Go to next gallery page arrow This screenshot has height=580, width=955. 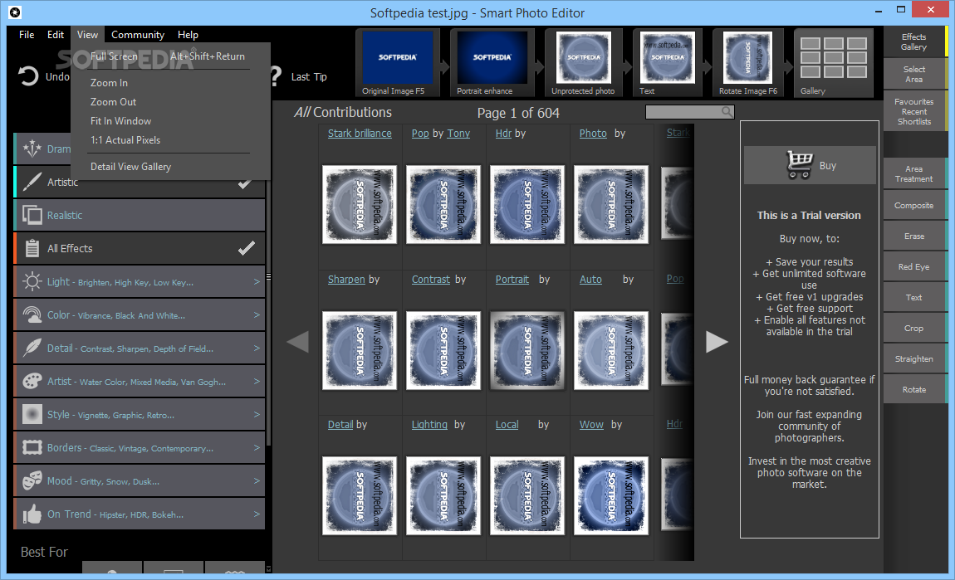(x=717, y=341)
